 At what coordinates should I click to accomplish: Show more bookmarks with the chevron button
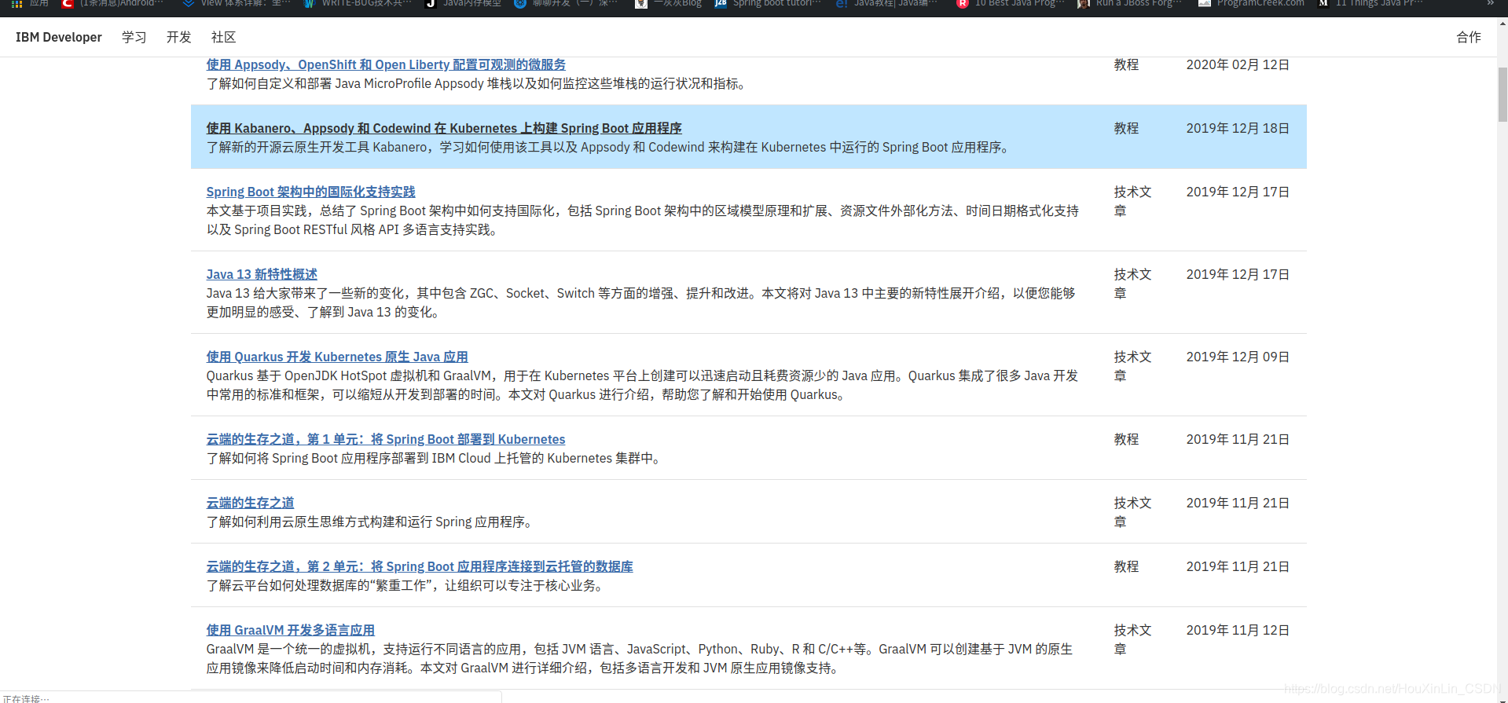click(1490, 3)
